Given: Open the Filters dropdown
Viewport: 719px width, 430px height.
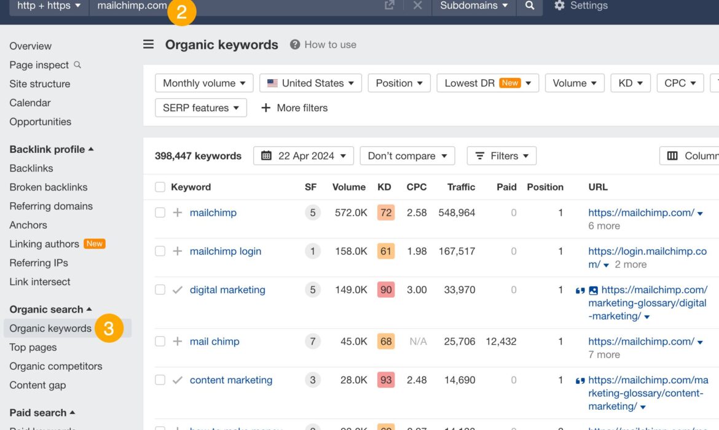Looking at the screenshot, I should click(x=501, y=156).
